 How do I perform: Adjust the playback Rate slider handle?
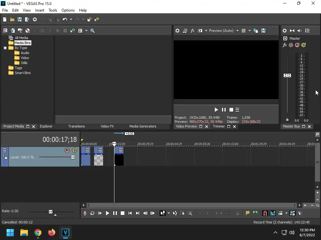pyautogui.click(x=50, y=212)
